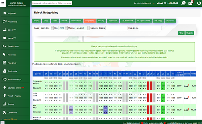
Task: Click the dark blue day 15 cell for Kita Alicja
Action: pos(105,110)
